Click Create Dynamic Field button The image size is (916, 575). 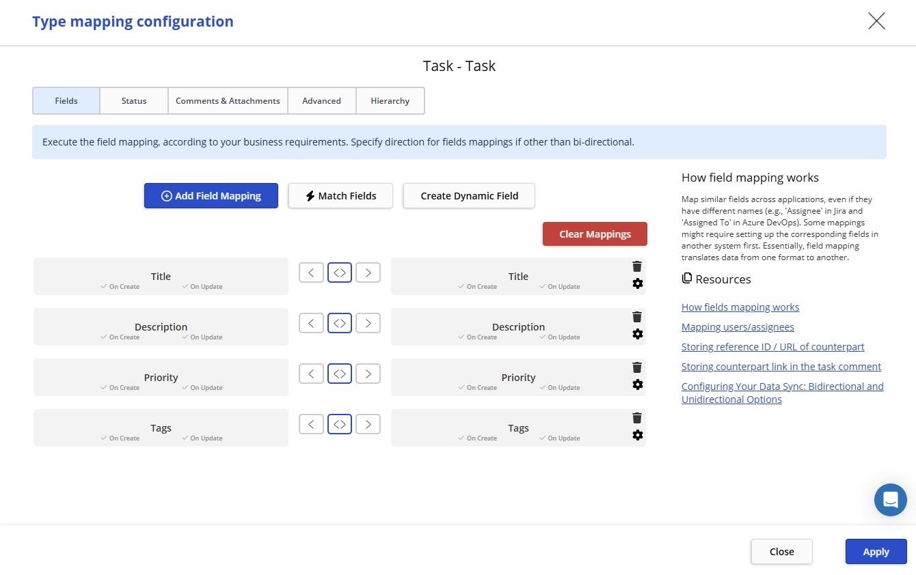tap(469, 195)
